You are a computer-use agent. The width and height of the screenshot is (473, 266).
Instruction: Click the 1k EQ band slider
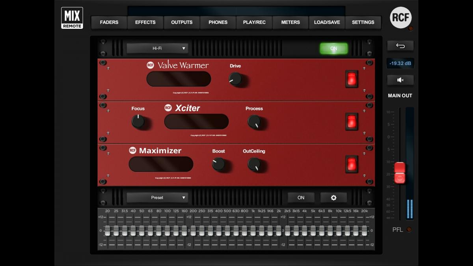pyautogui.click(x=253, y=231)
